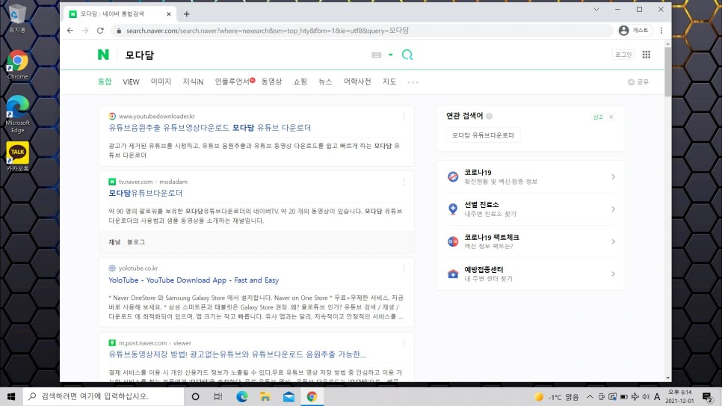Click the 블로그 sublink
The width and height of the screenshot is (722, 406).
[x=136, y=242]
